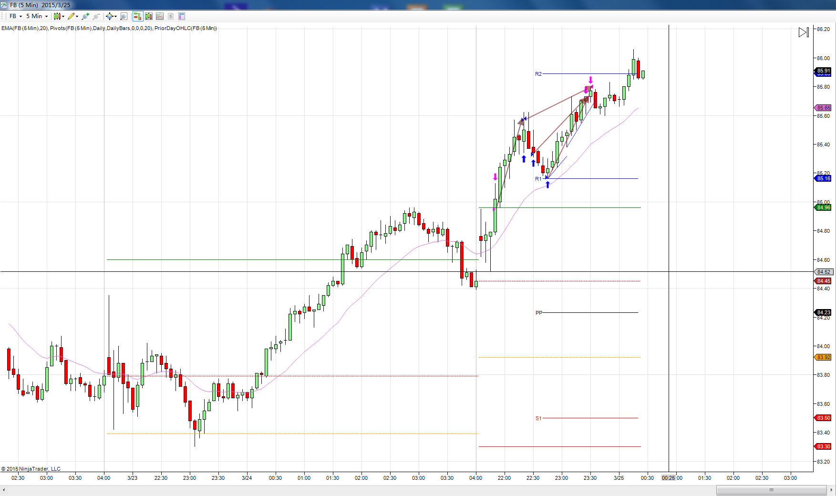Click the pink 85.65 EMA price marker
Image resolution: width=836 pixels, height=496 pixels.
tap(824, 108)
